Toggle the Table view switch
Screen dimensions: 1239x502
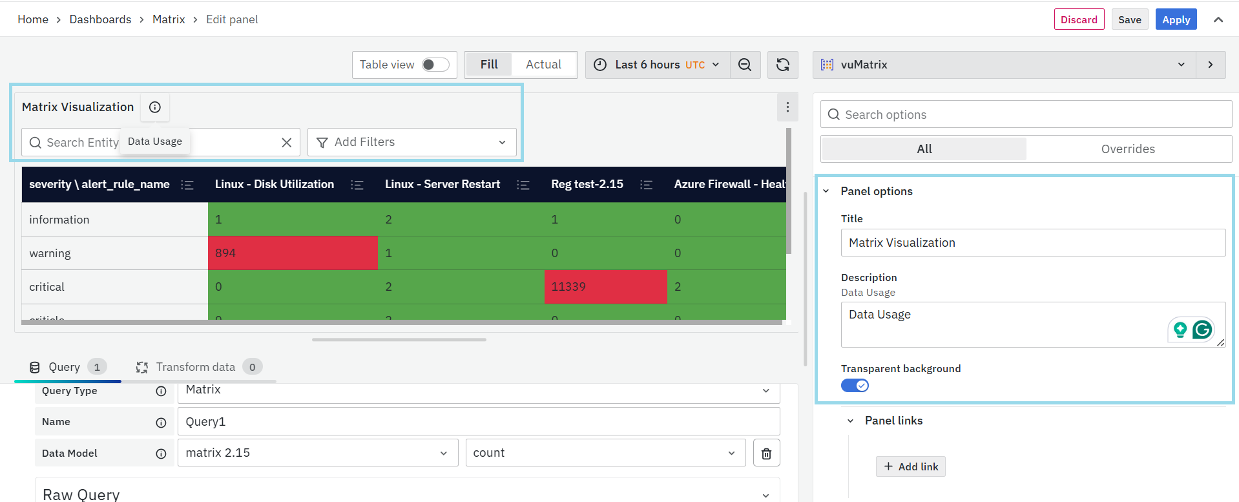click(435, 65)
